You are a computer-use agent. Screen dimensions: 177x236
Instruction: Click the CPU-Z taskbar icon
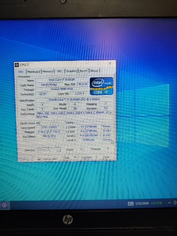point(4,205)
